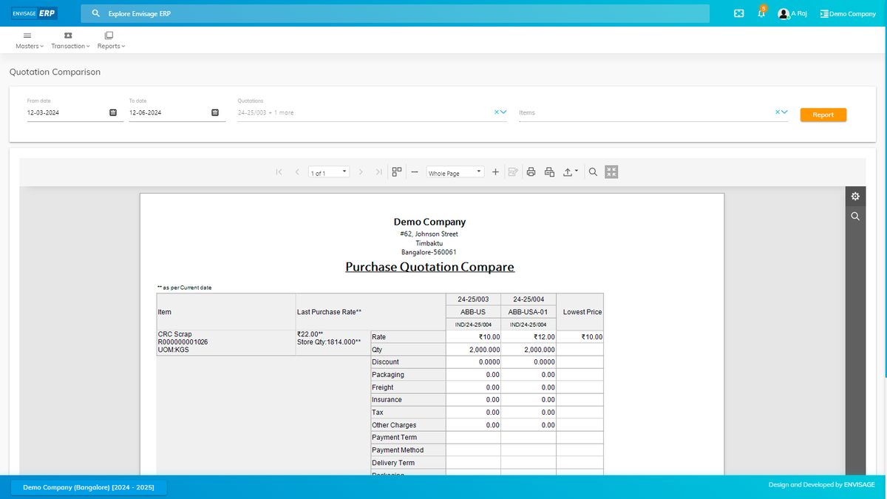The width and height of the screenshot is (887, 499).
Task: Click Demo Company (Bangalore) [2024 - 2025] button
Action: [x=89, y=487]
